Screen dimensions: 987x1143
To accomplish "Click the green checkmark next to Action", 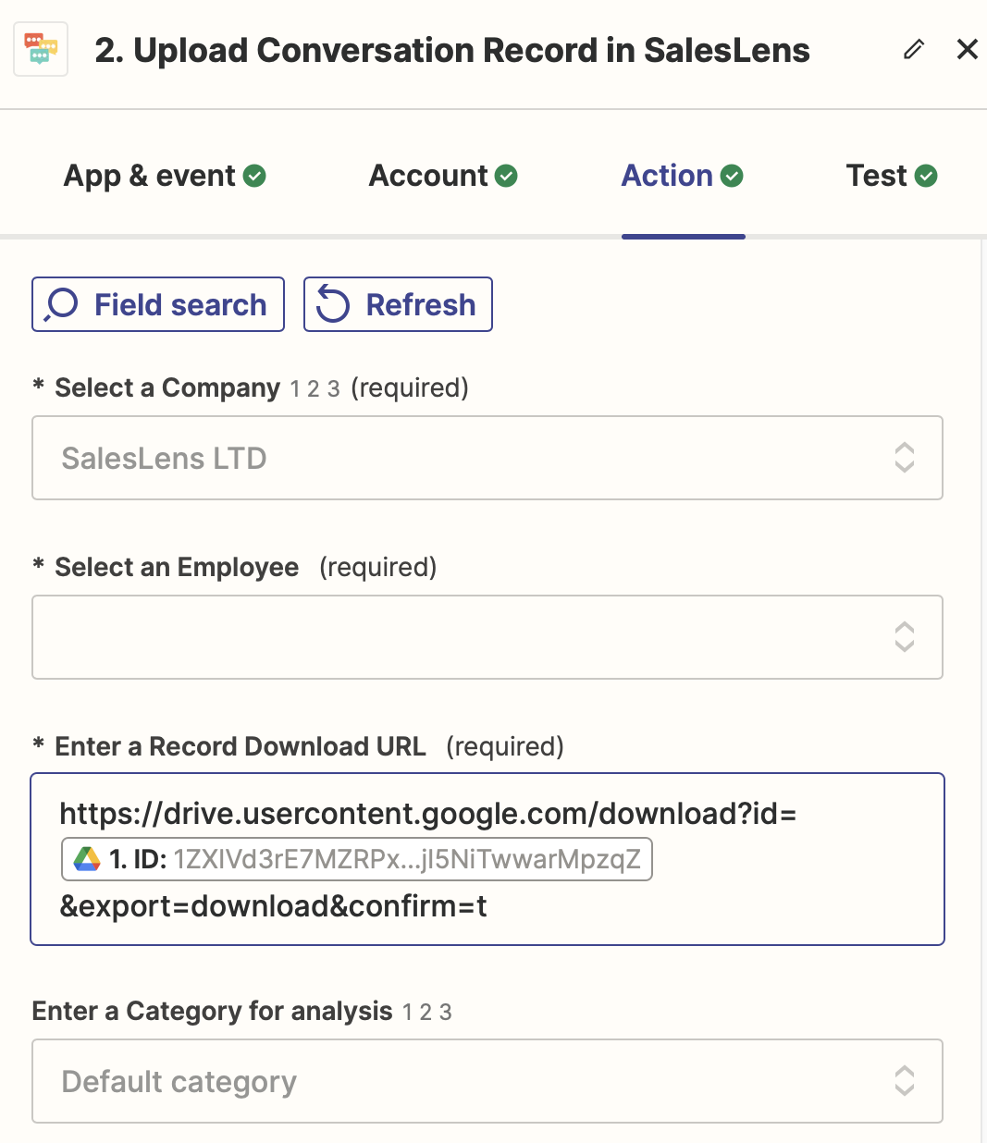I will [x=730, y=176].
